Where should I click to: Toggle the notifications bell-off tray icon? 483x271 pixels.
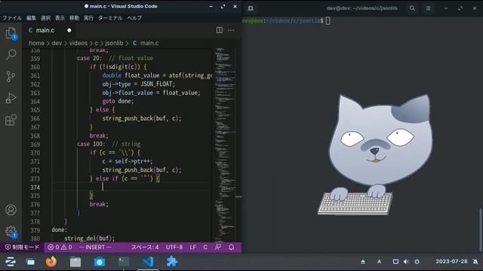(475, 262)
